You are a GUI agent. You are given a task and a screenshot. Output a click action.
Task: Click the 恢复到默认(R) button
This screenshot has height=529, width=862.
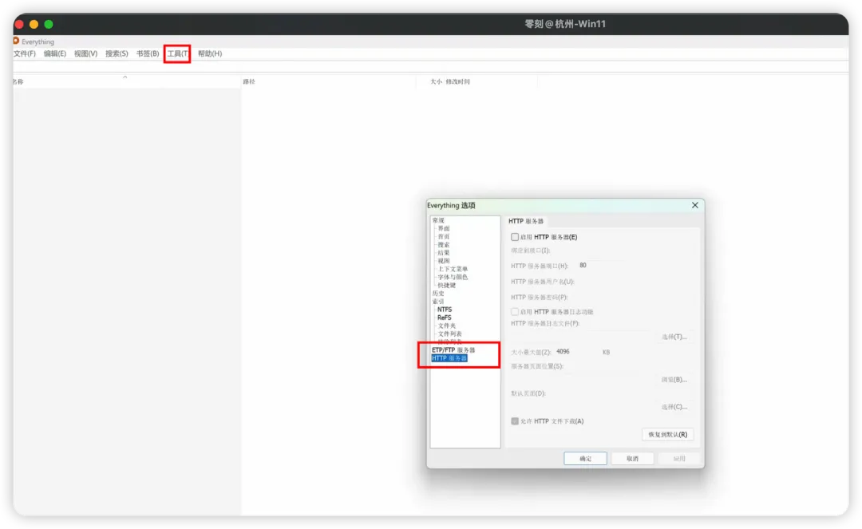pos(667,435)
